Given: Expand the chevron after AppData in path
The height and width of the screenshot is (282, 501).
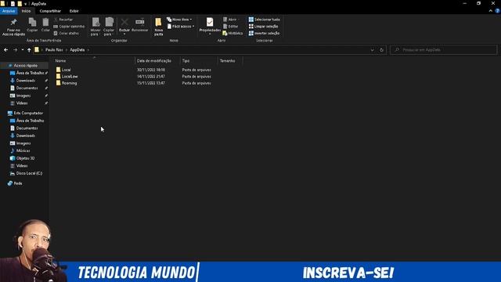Looking at the screenshot, I should pyautogui.click(x=88, y=50).
